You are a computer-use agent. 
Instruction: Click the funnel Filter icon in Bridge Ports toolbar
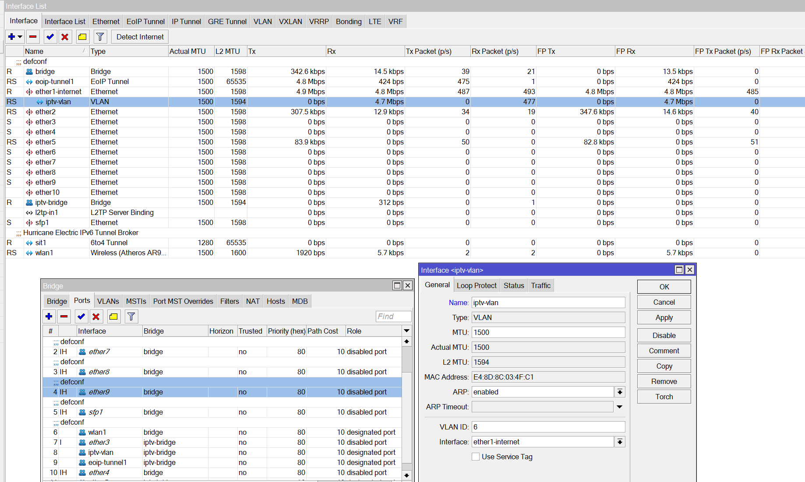click(x=131, y=317)
